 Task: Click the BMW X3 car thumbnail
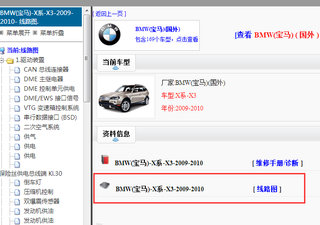[126, 97]
